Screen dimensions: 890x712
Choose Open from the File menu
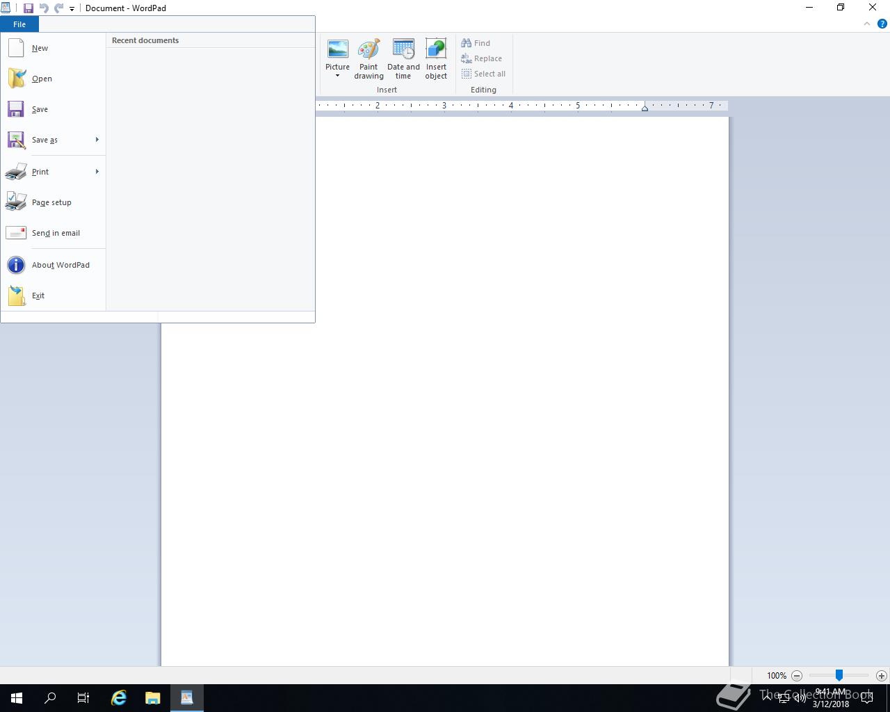(54, 79)
